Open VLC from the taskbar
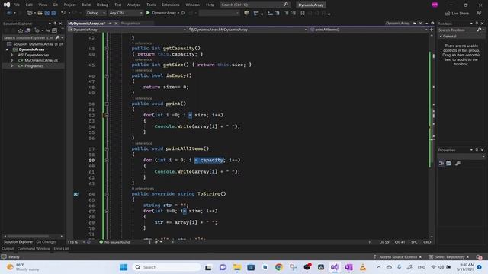 click(x=363, y=267)
